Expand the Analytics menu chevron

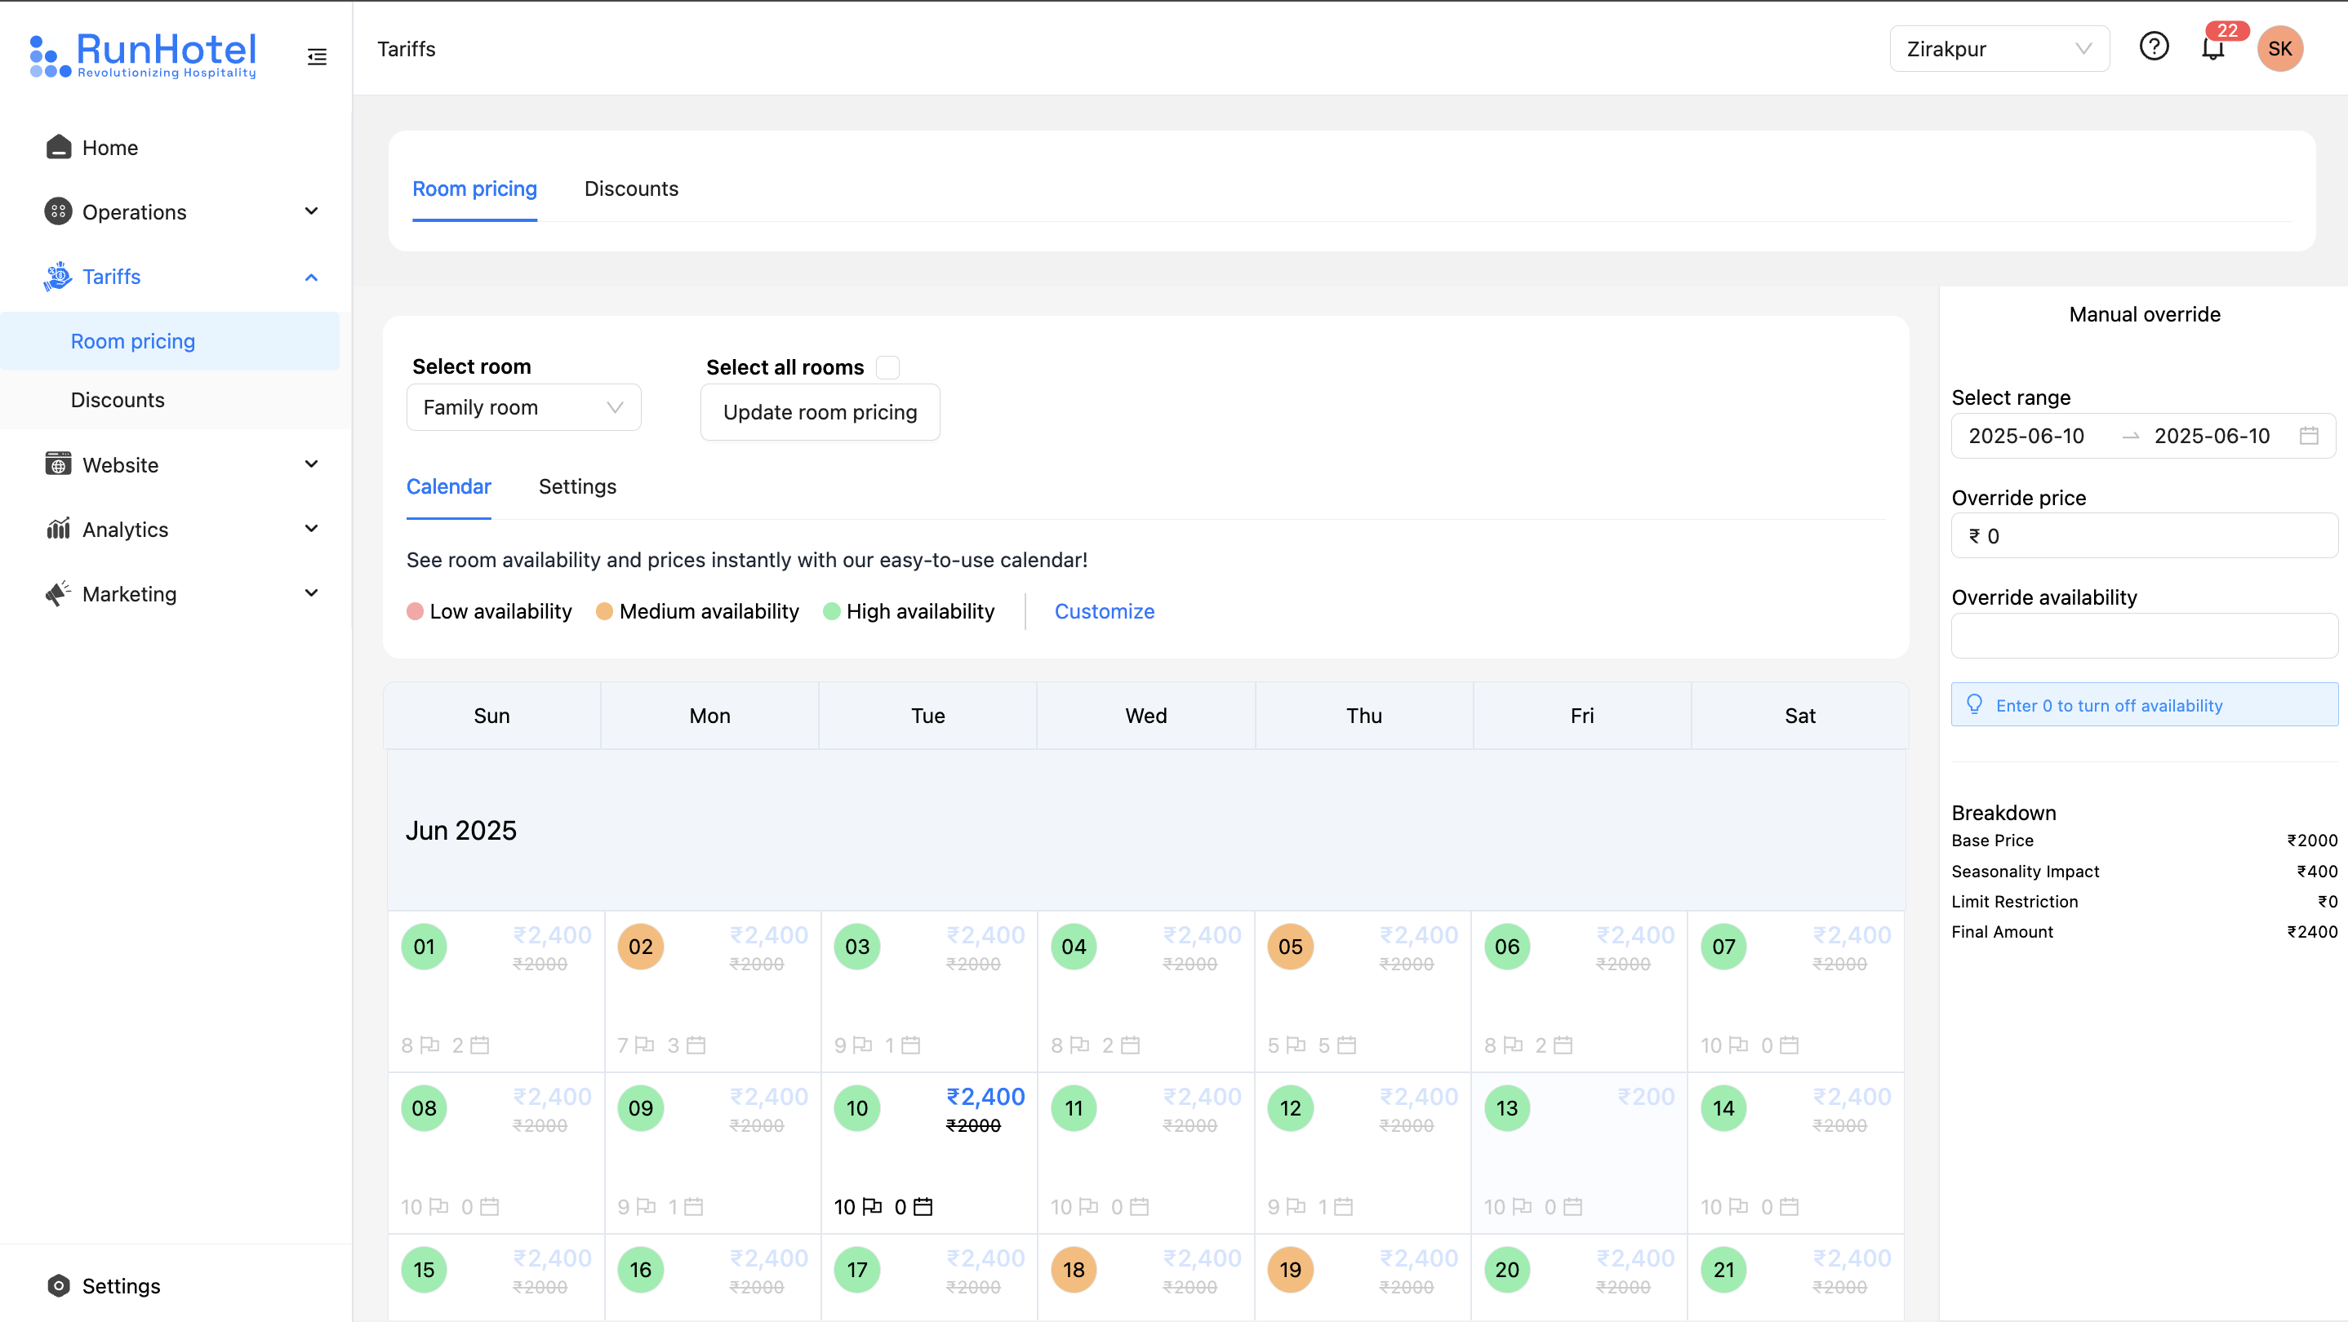point(311,529)
